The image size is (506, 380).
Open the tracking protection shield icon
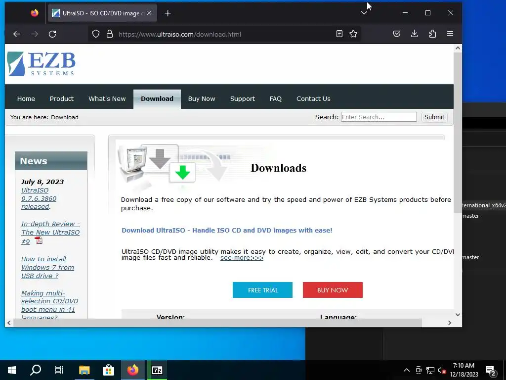[x=96, y=34]
